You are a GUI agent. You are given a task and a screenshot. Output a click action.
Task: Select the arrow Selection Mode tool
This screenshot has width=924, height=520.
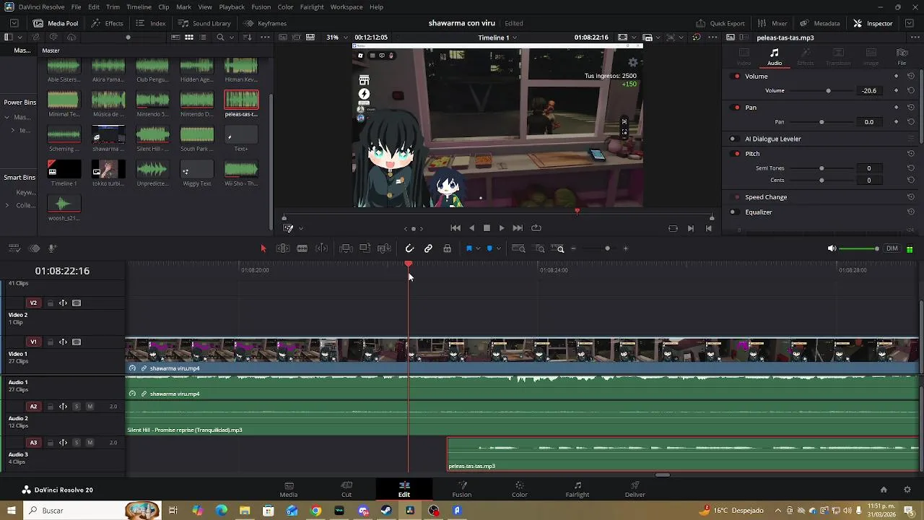click(263, 248)
